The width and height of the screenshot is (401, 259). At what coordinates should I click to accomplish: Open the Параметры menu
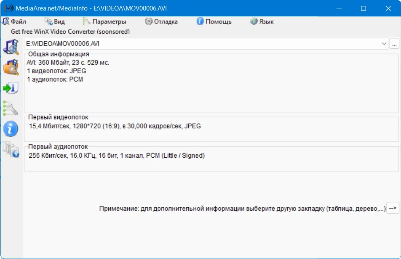pos(104,21)
